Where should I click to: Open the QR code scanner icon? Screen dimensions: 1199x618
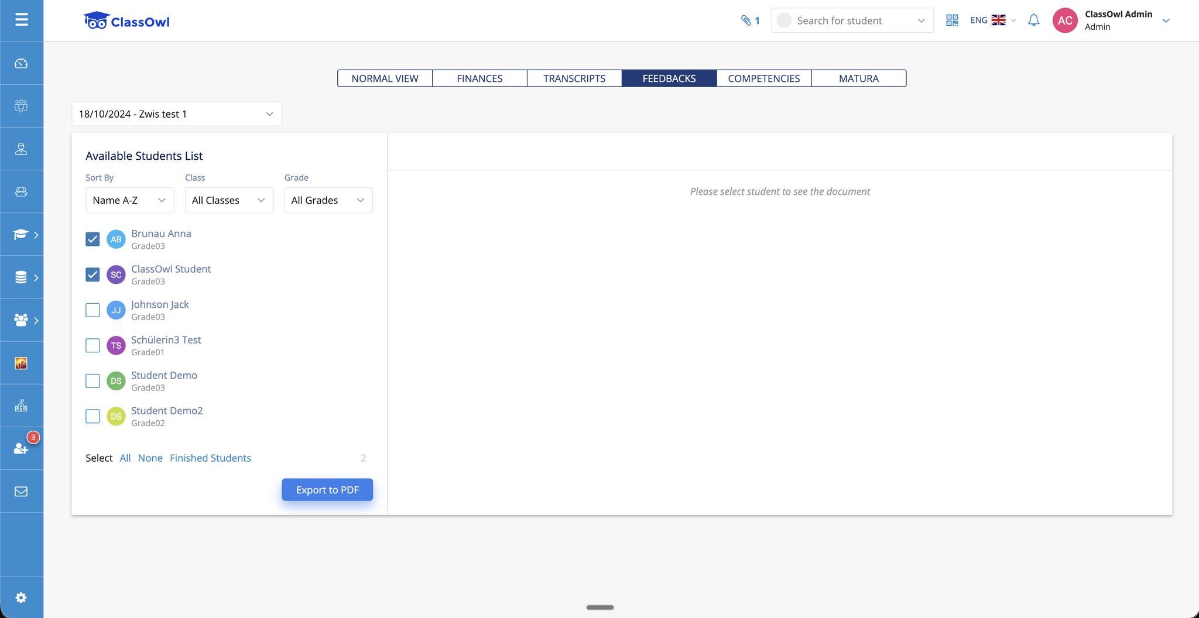coord(952,20)
